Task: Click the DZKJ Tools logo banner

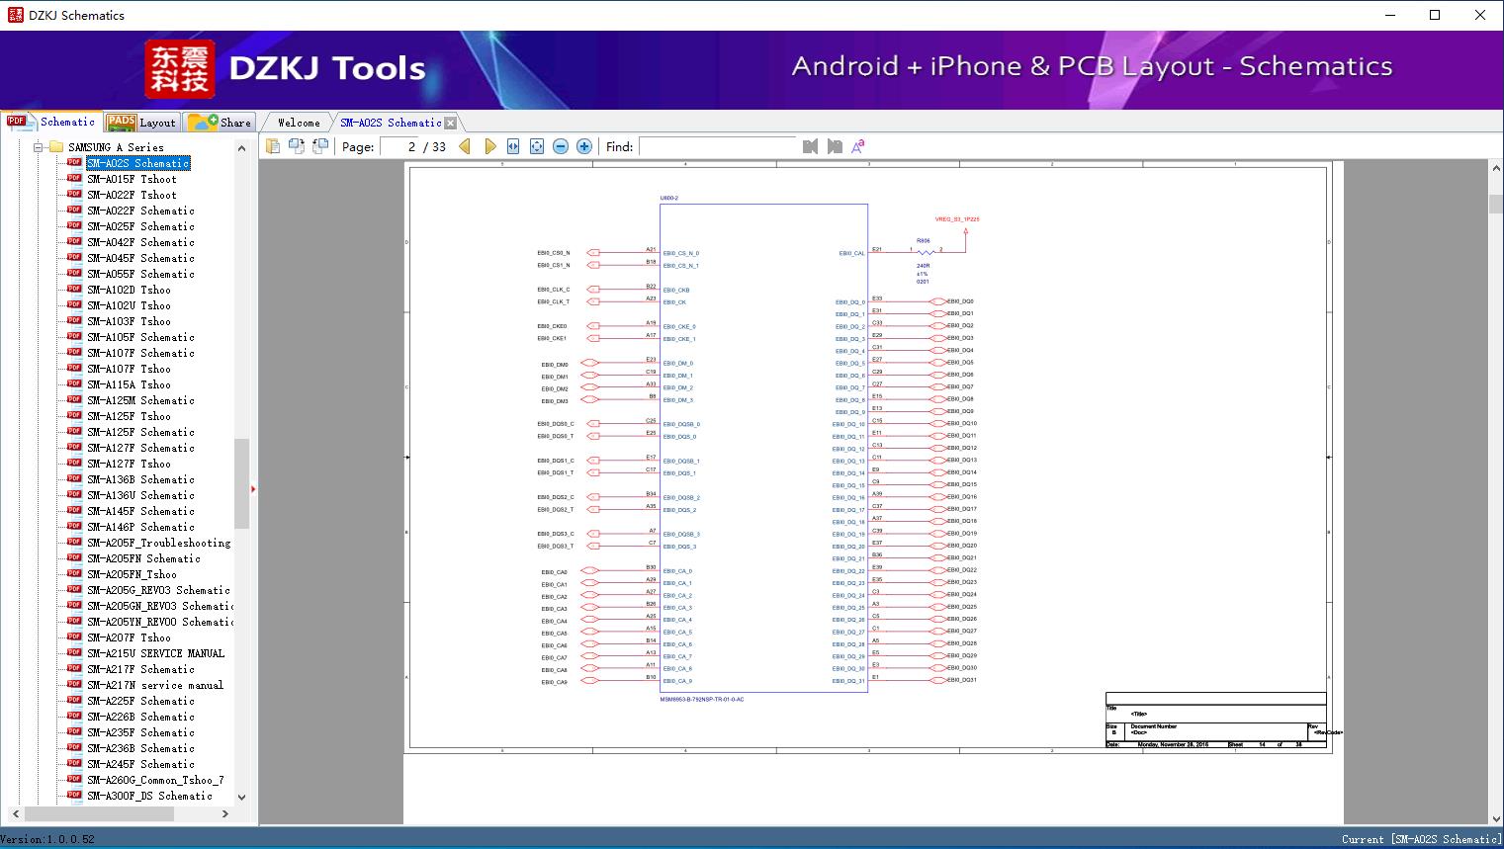Action: click(287, 68)
